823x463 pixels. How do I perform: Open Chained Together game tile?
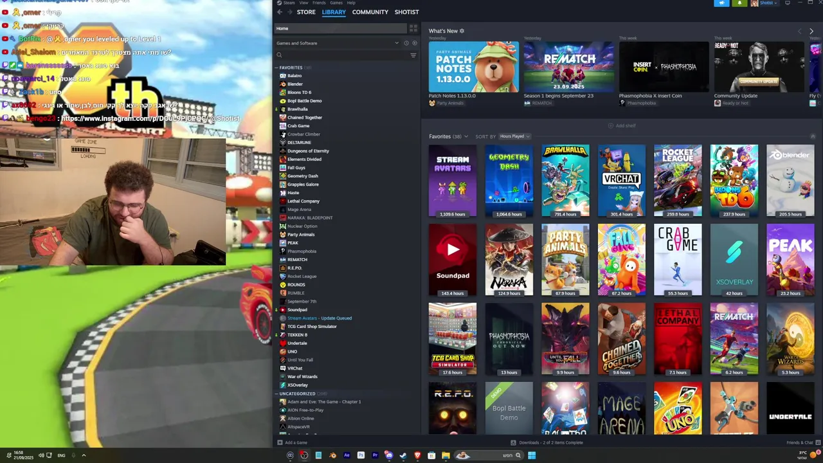pyautogui.click(x=622, y=339)
